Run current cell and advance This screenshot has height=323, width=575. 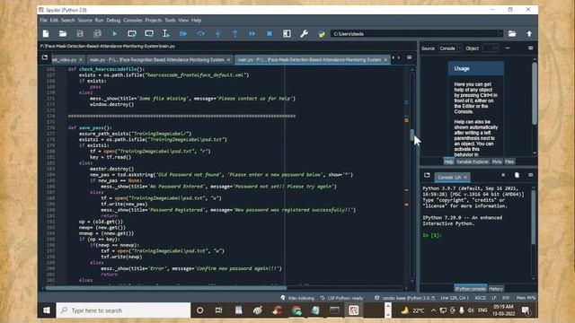tap(149, 34)
